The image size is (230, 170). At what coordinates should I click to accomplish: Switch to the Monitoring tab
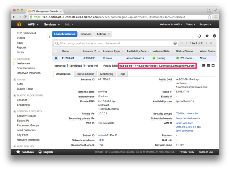[107, 74]
